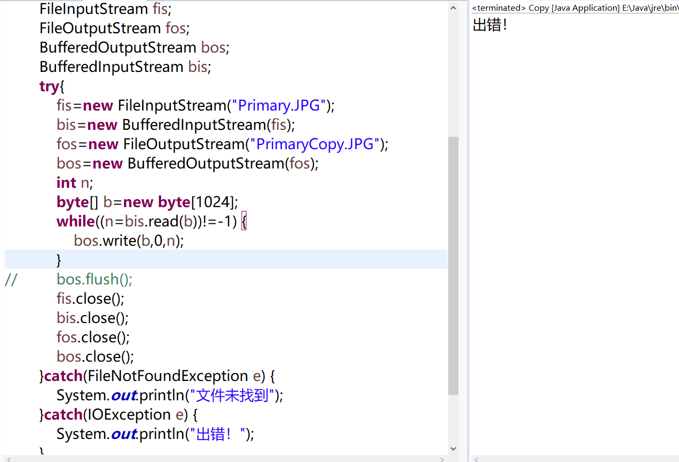Click the terminated Copy Java Application label

pos(575,8)
